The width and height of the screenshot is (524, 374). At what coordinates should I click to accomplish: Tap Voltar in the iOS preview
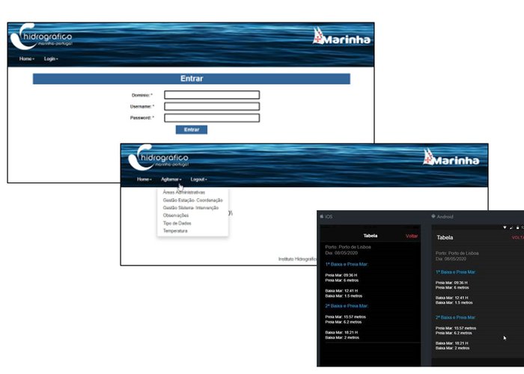(411, 236)
